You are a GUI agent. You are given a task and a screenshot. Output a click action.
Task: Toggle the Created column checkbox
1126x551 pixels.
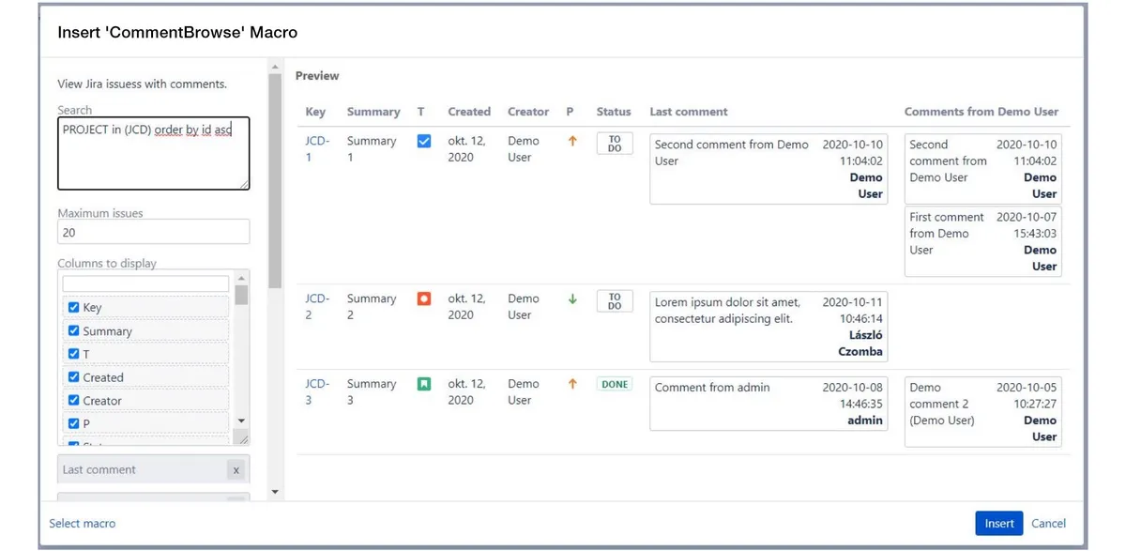pyautogui.click(x=73, y=376)
